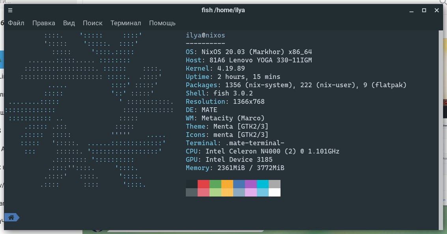This screenshot has height=234, width=447.
Task: Click the OS line 'NixOS 20.03 (Markhor)'
Action: click(x=243, y=52)
